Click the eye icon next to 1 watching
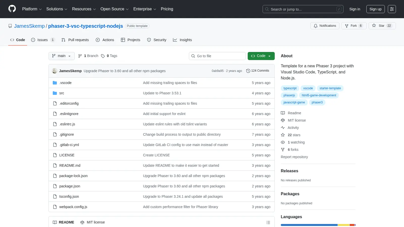The image size is (404, 227). pyautogui.click(x=283, y=142)
